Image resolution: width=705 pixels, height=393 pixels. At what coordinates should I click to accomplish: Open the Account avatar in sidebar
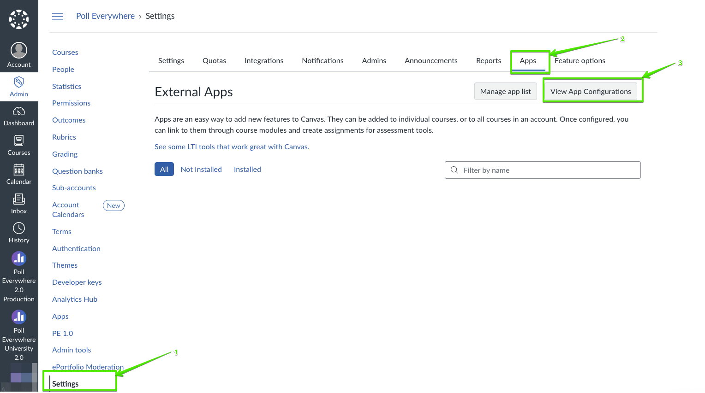[x=19, y=50]
